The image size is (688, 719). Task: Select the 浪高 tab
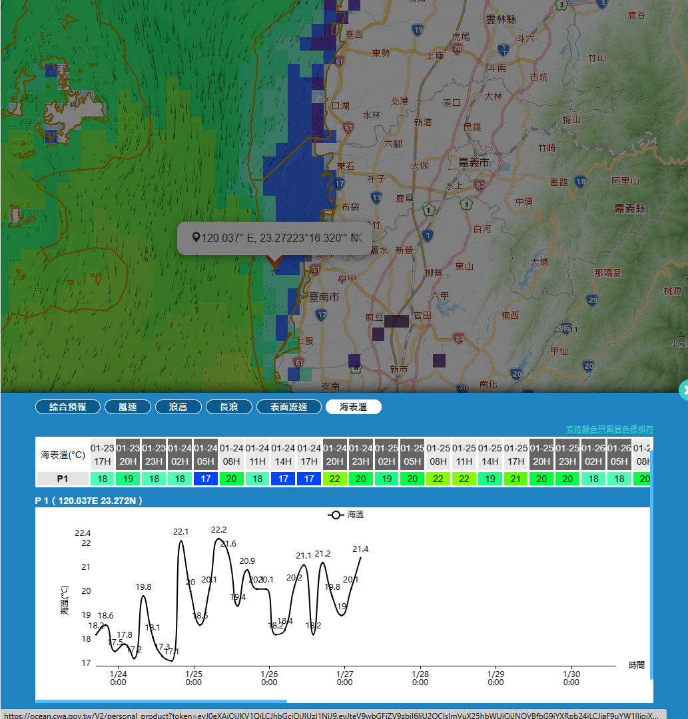tap(178, 407)
